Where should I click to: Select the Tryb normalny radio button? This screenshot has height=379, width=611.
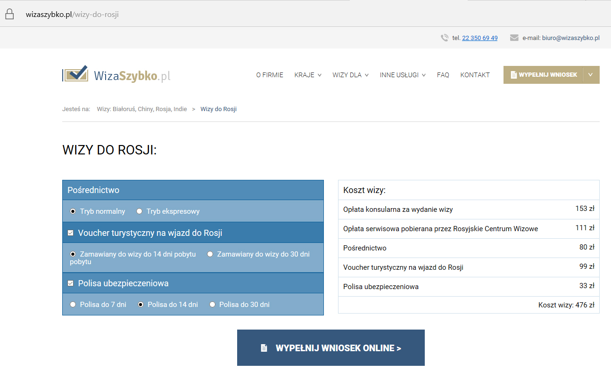[x=73, y=211]
